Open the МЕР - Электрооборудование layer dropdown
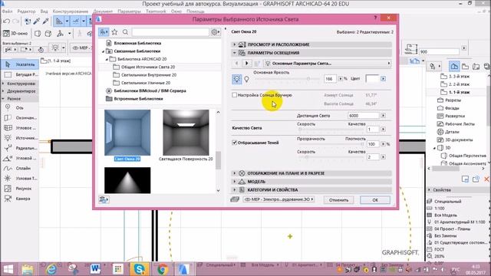491x276 pixels. 278,199
